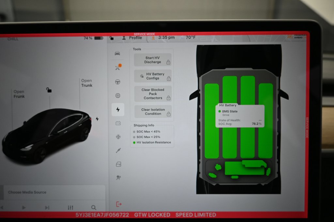Open HV Battery Configs
This screenshot has height=222, width=334.
[153, 76]
